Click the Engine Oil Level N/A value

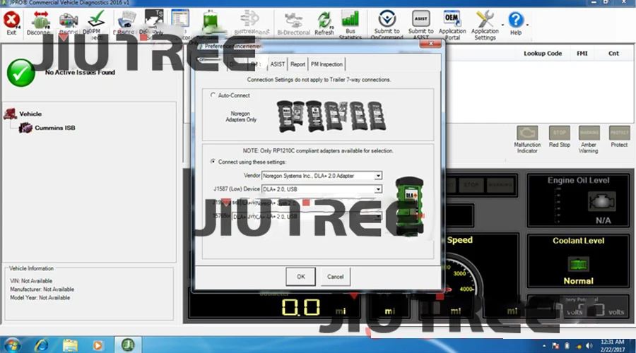(x=603, y=220)
